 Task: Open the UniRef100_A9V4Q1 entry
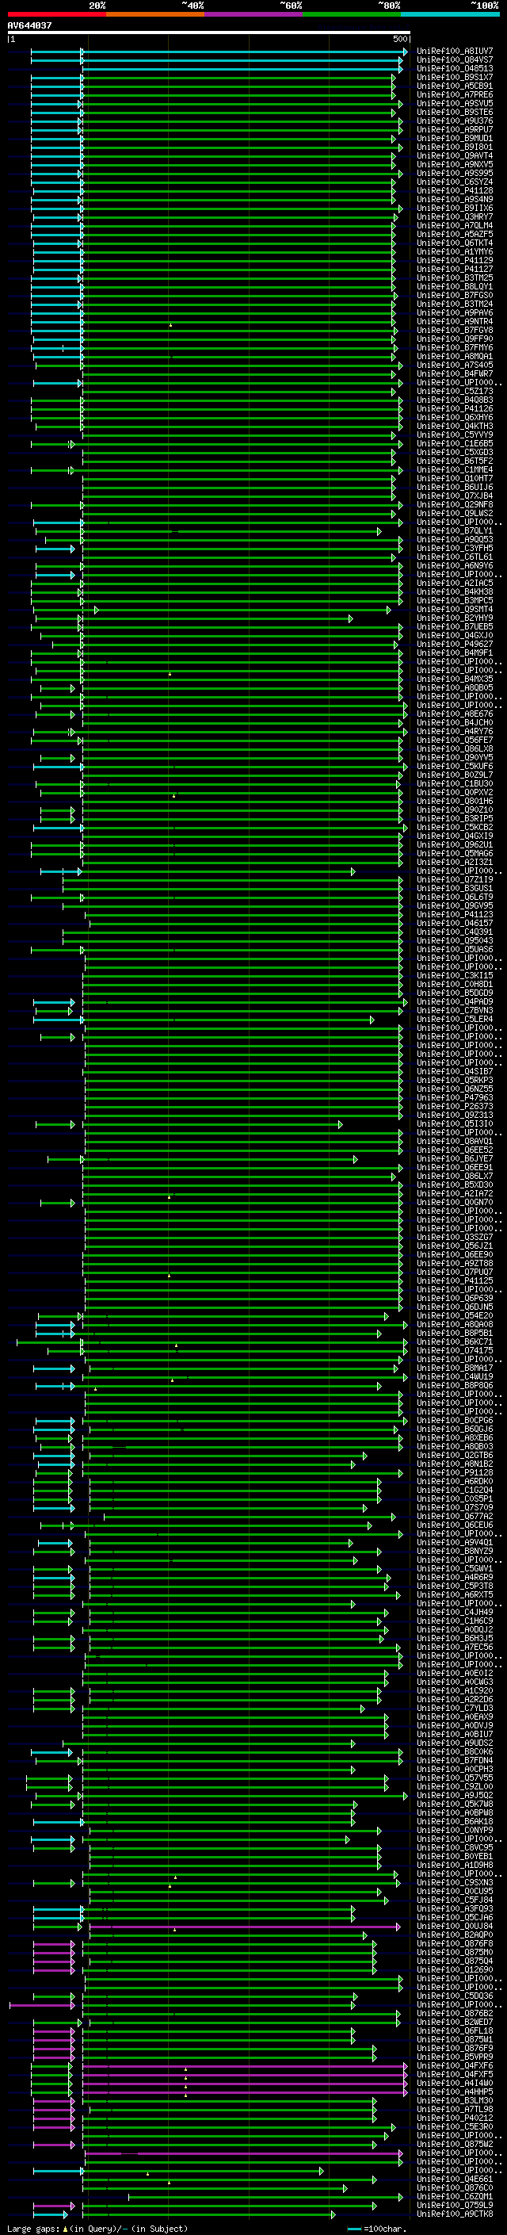point(455,1543)
